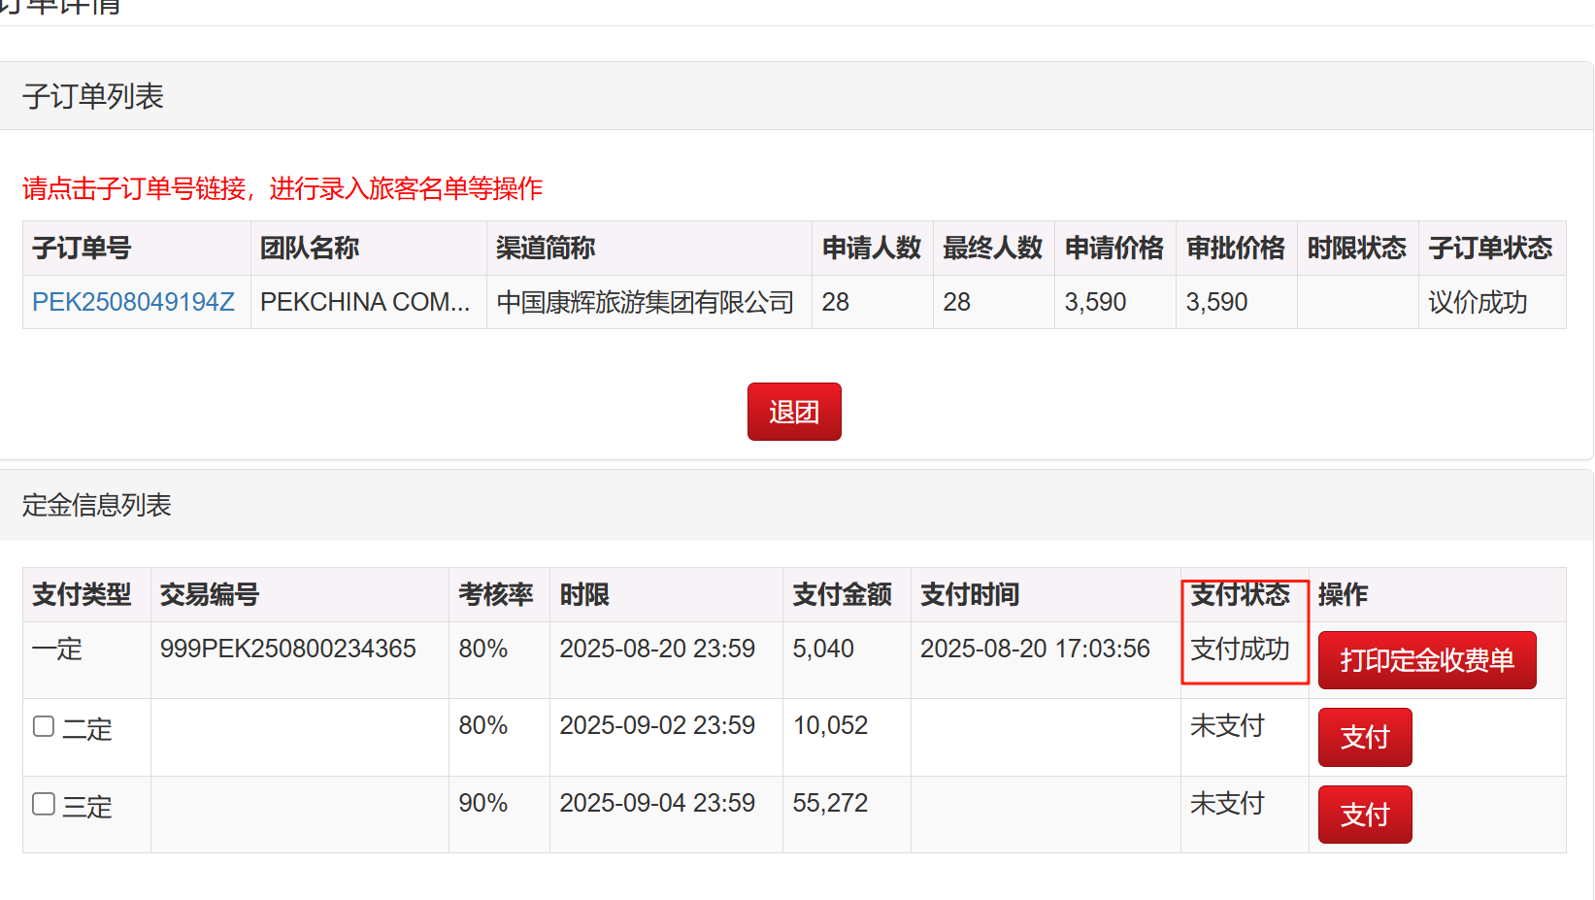
Task: Open sub-order link PEK2508049194Z
Action: 133,302
